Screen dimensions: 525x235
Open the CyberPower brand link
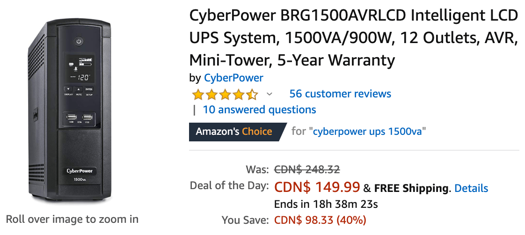pos(233,78)
